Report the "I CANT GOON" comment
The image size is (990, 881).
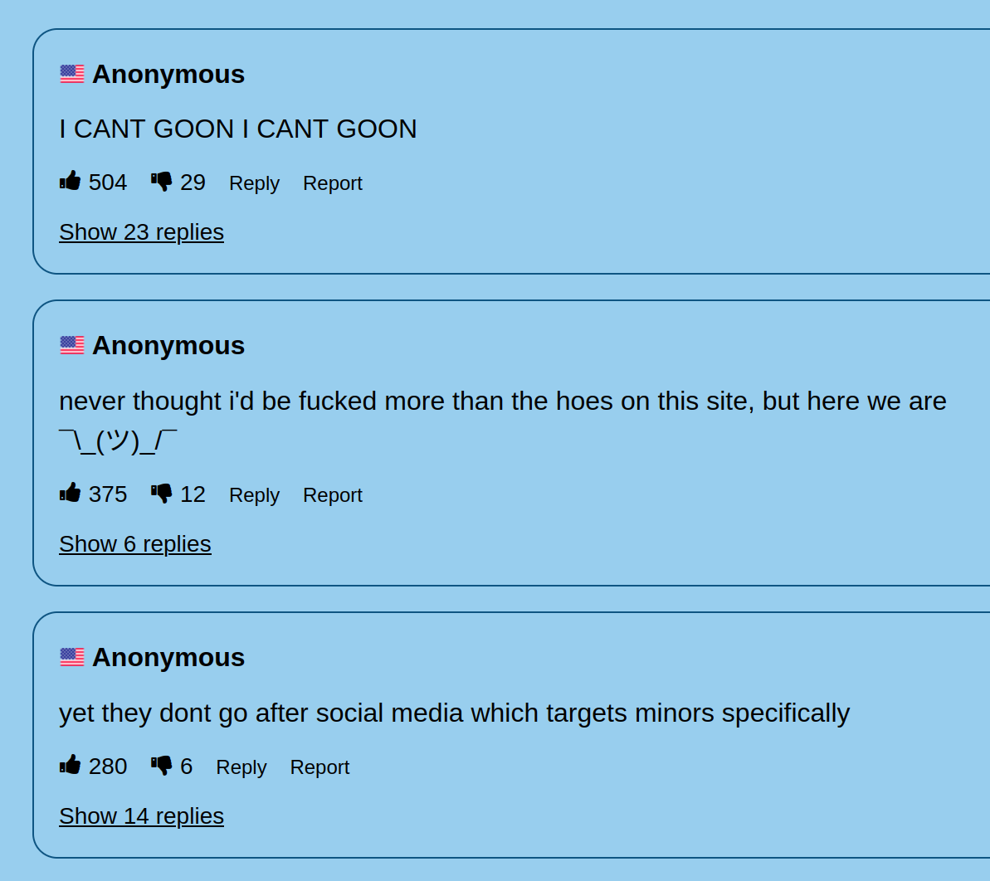(333, 183)
